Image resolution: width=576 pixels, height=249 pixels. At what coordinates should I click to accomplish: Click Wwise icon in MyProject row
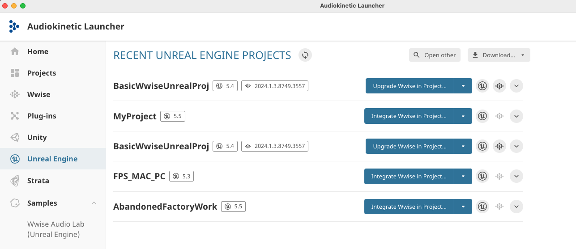(499, 116)
